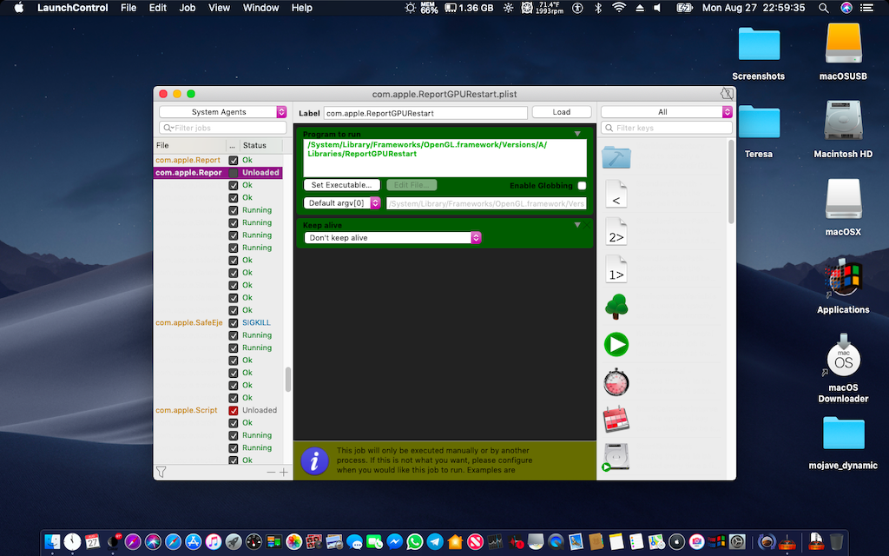889x556 pixels.
Task: Click the Set Executable... button
Action: [342, 185]
